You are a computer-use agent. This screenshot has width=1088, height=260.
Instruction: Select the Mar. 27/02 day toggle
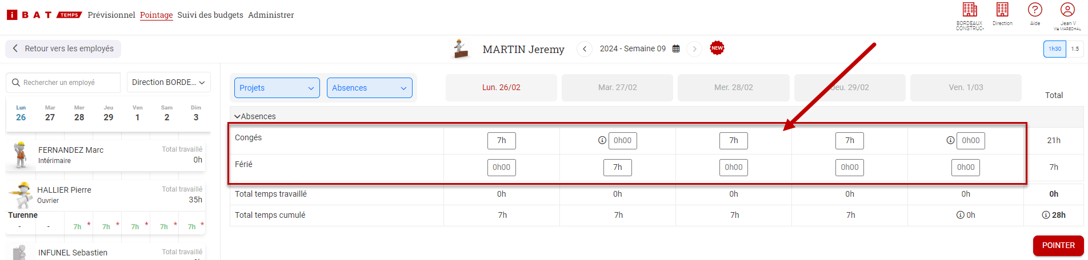(618, 88)
